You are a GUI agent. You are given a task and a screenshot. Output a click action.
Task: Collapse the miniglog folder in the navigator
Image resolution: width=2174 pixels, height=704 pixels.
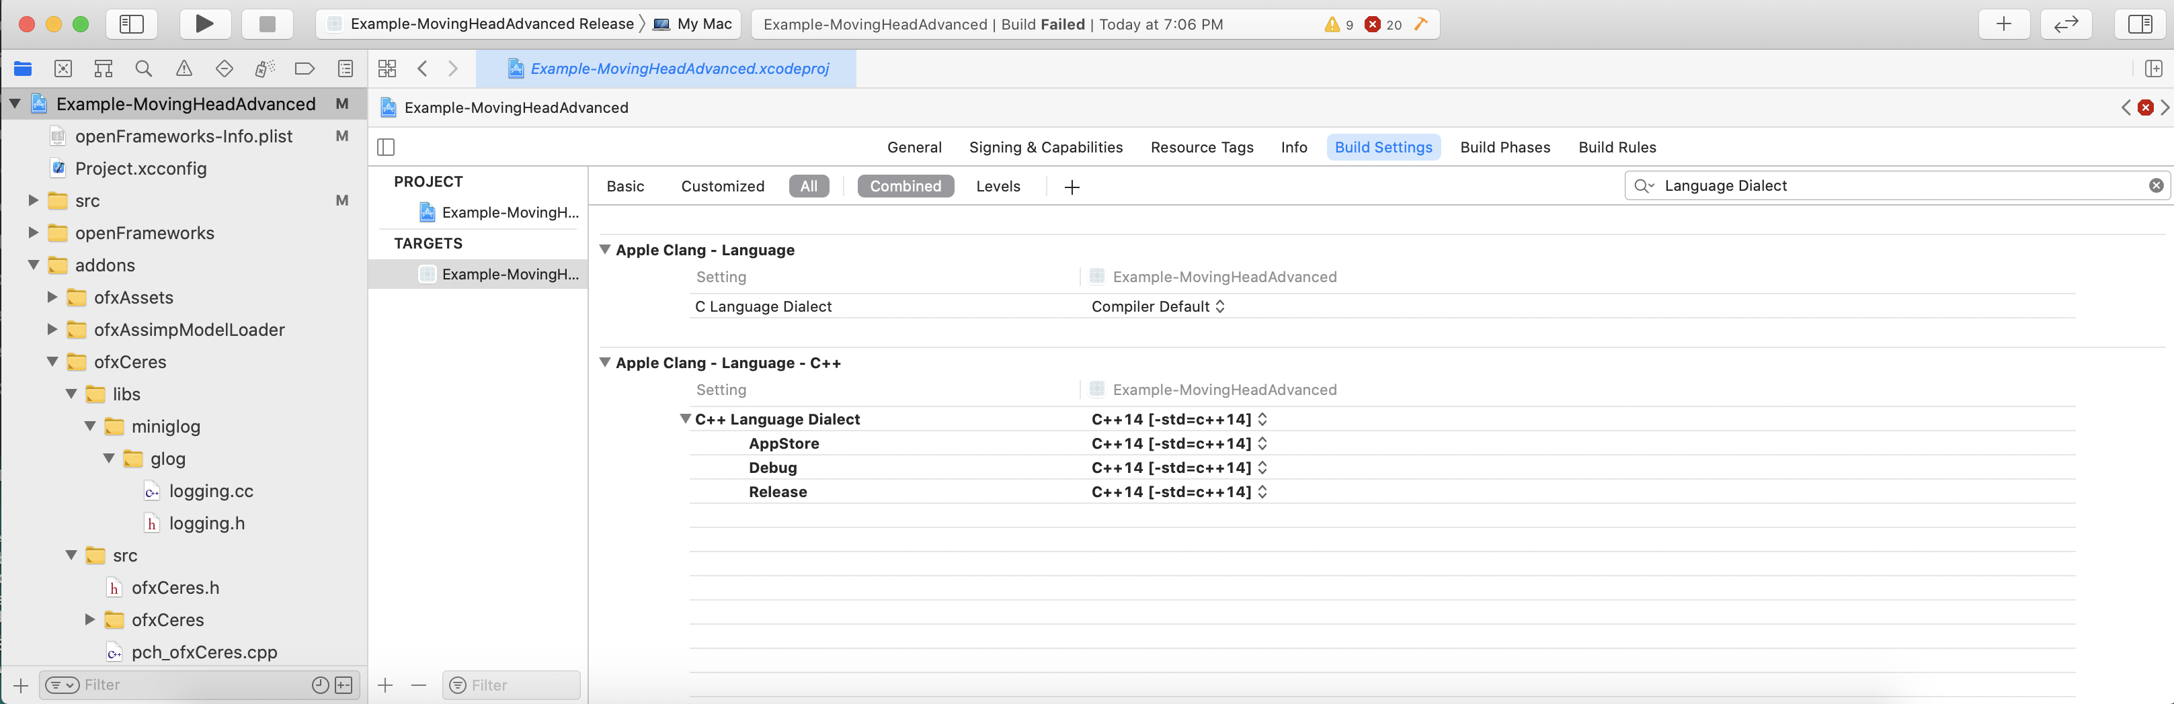(90, 426)
